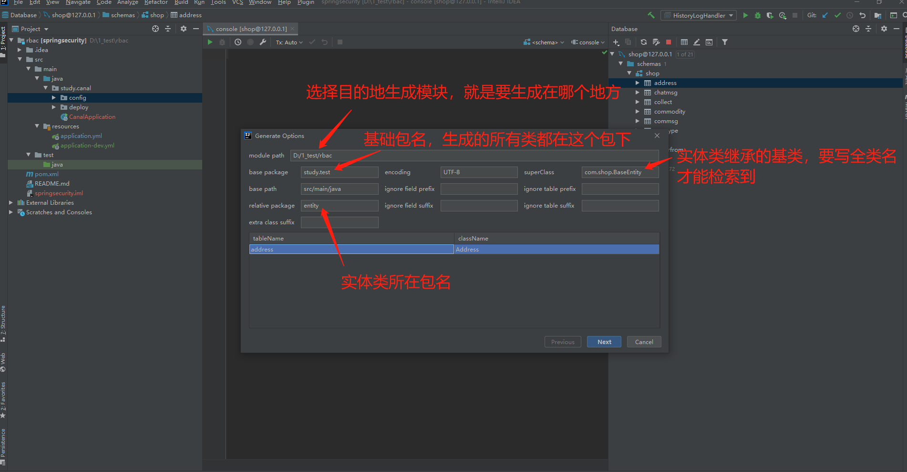Click Git Update Project blue arrow
The height and width of the screenshot is (472, 907).
tap(825, 15)
